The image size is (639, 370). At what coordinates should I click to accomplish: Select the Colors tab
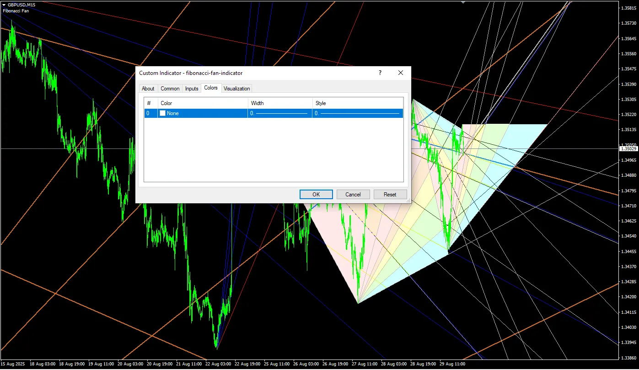211,88
